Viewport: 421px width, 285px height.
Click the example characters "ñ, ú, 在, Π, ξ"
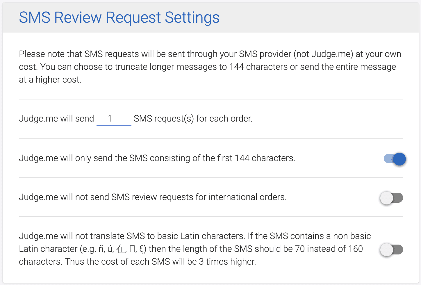tap(122, 249)
